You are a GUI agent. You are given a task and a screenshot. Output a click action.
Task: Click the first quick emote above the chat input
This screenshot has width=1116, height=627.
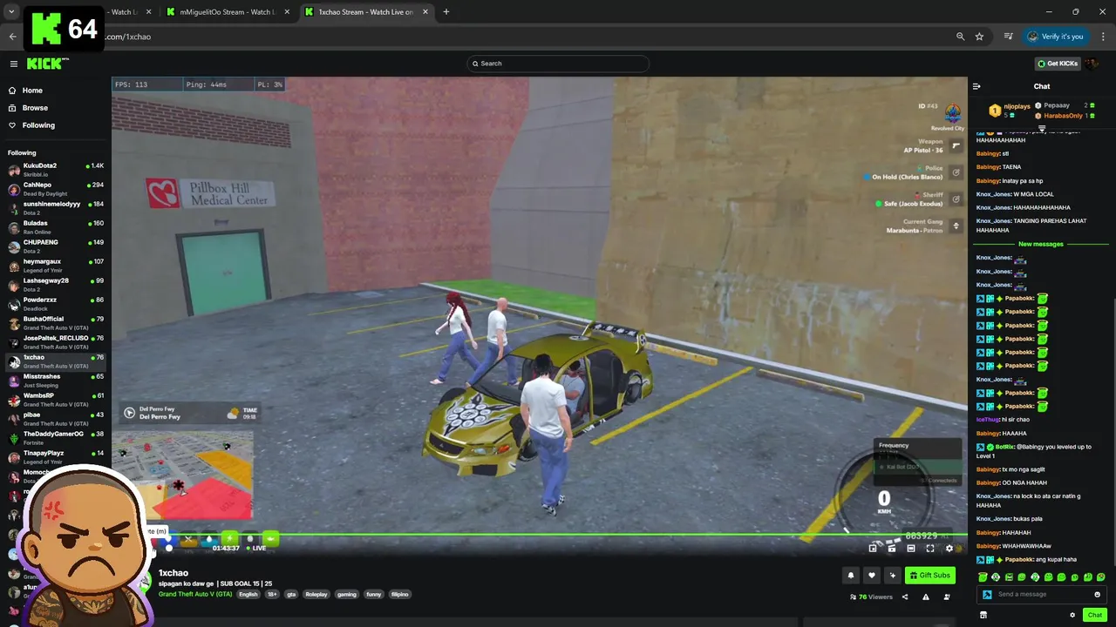[x=983, y=577]
